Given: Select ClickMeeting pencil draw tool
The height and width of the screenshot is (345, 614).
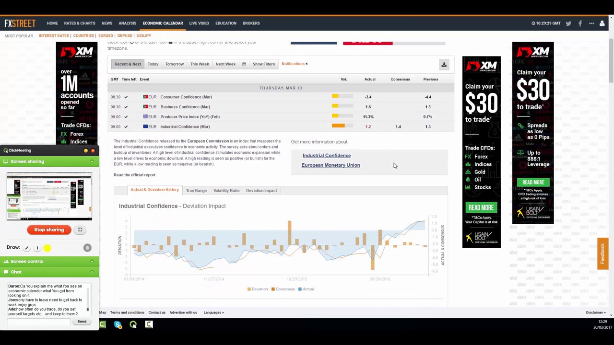Looking at the screenshot, I should tap(27, 248).
